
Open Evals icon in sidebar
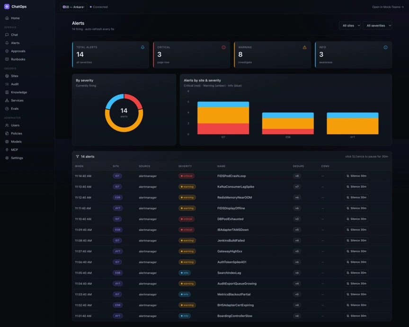7,108
